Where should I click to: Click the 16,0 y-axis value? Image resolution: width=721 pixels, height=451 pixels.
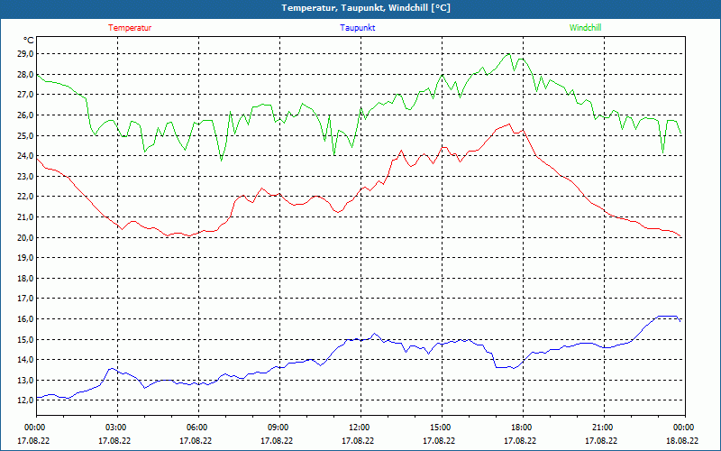[26, 319]
